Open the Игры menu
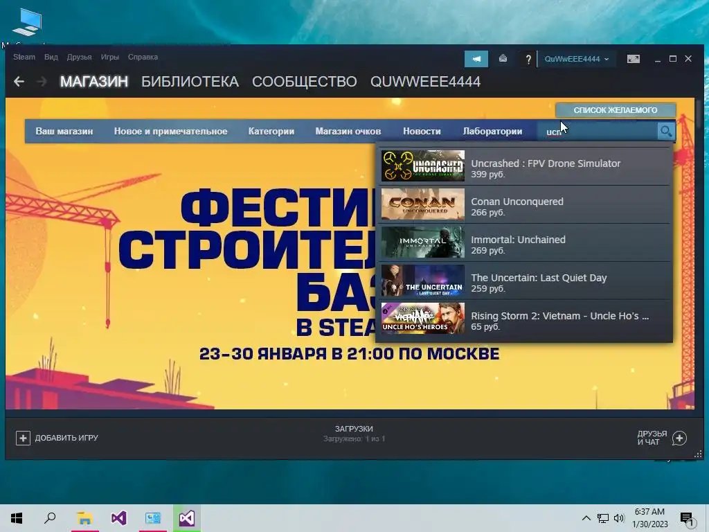The width and height of the screenshot is (709, 532). (x=110, y=57)
